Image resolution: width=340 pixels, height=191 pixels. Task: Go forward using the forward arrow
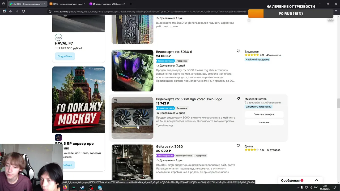click(17, 11)
